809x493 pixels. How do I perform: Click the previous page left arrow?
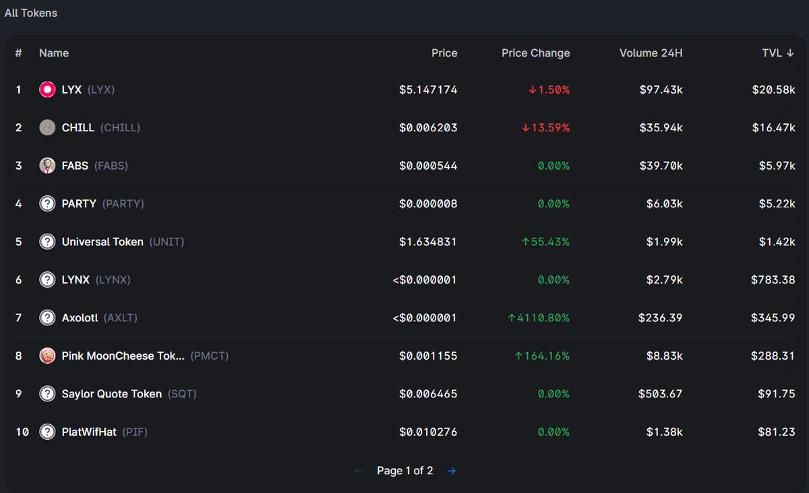coord(359,471)
